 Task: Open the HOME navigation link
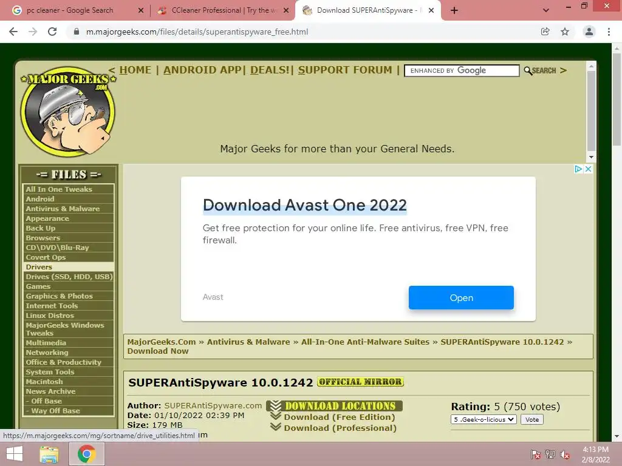tap(135, 70)
